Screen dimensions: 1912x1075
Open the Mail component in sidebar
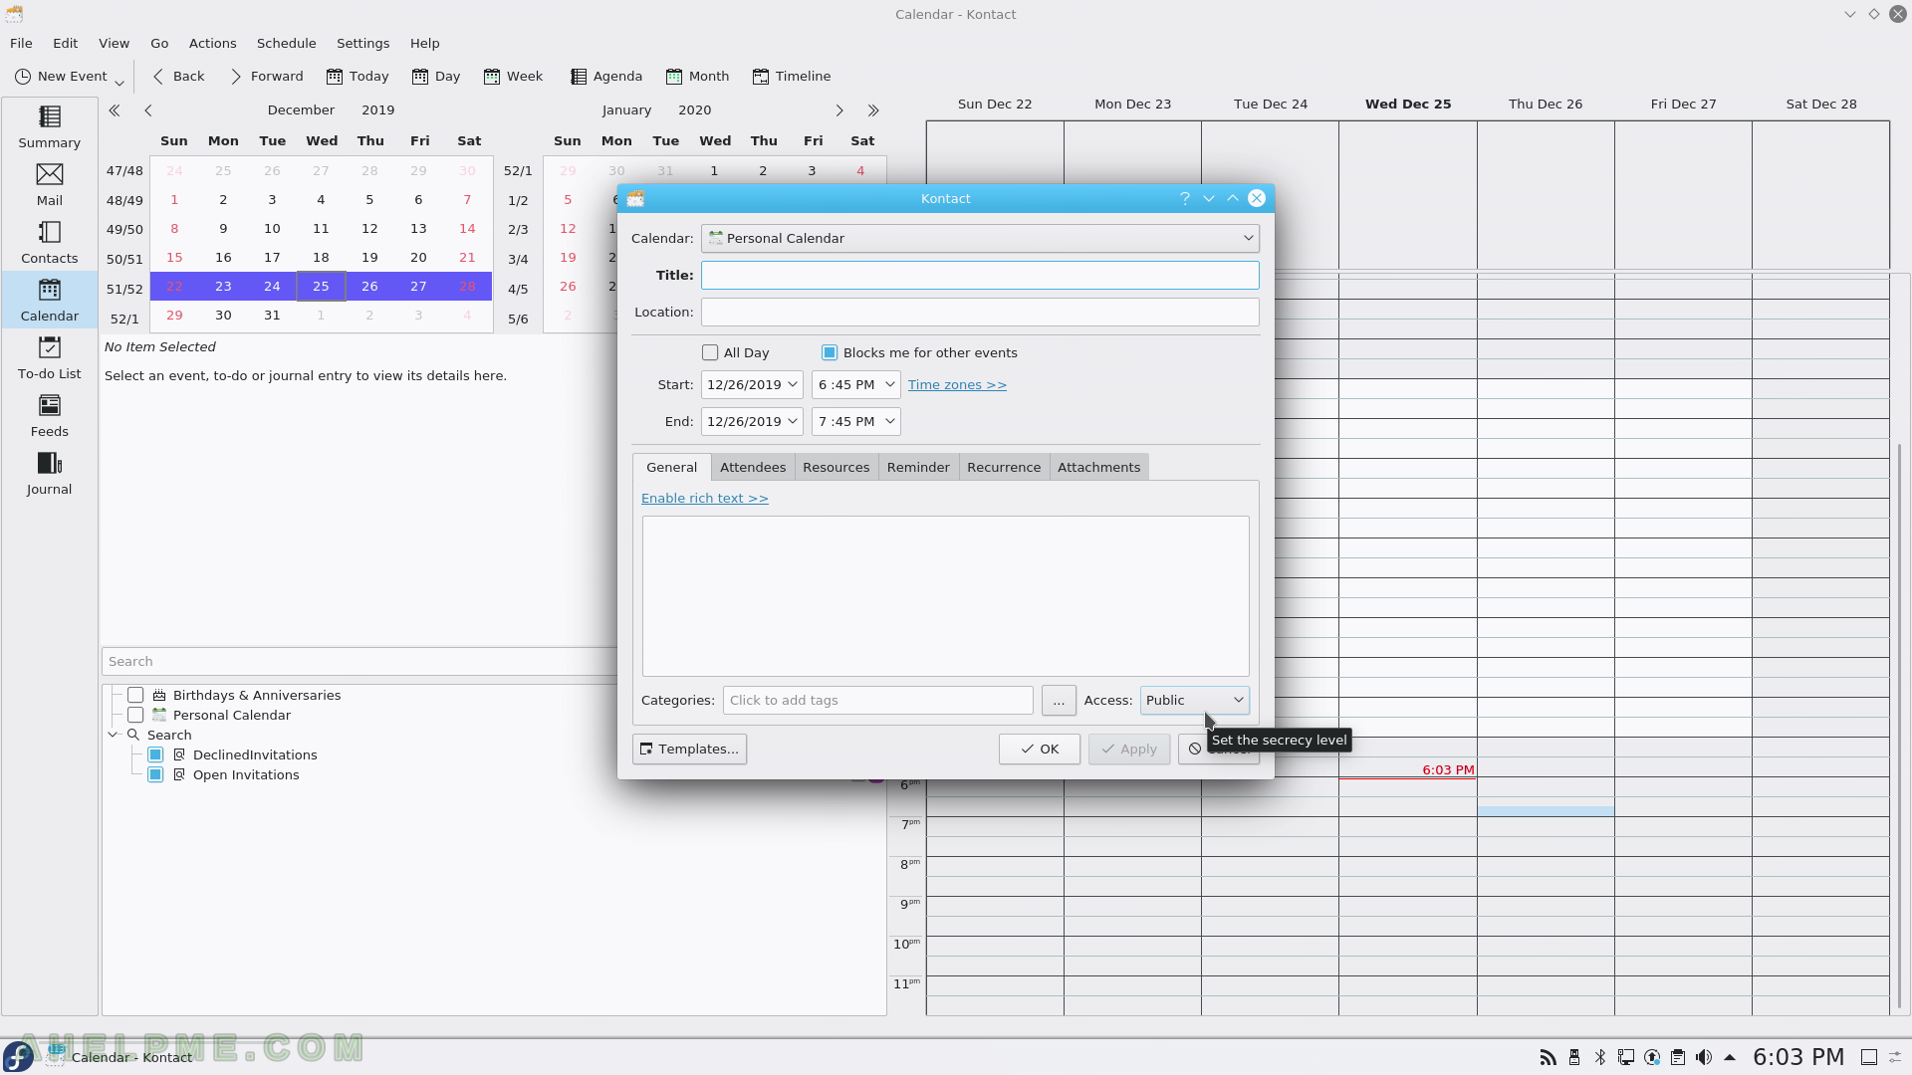(x=49, y=184)
